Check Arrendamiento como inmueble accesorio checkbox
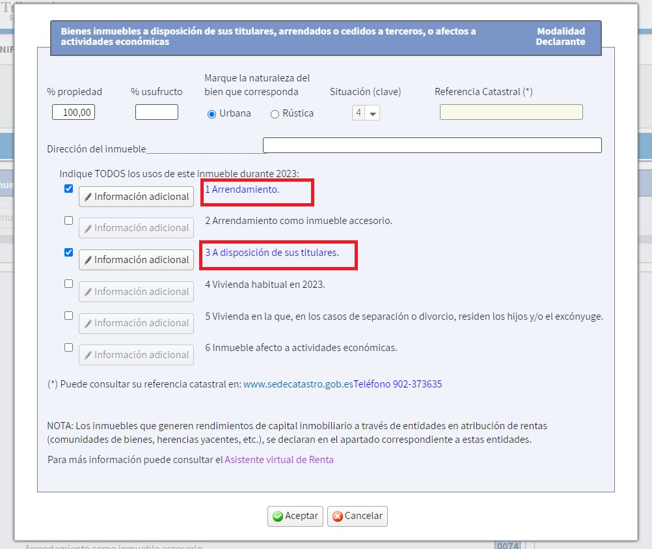Screen dimensions: 652x549 (69, 221)
